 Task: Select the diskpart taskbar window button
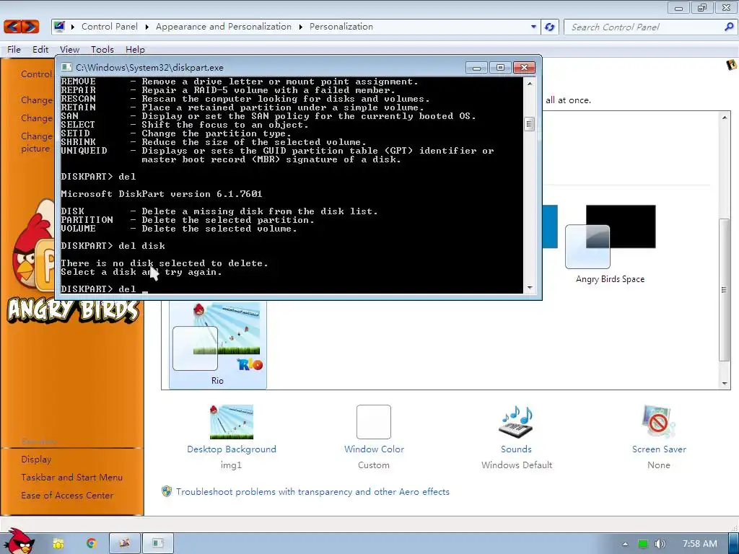(158, 543)
